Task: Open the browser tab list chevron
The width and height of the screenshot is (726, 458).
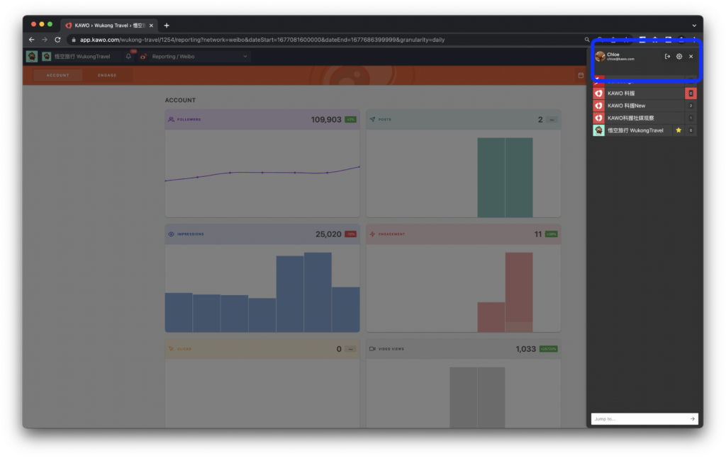Action: point(694,25)
